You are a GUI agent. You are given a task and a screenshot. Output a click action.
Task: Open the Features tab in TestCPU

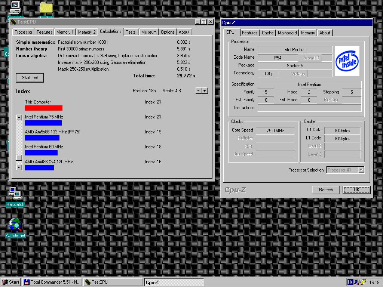(x=44, y=32)
